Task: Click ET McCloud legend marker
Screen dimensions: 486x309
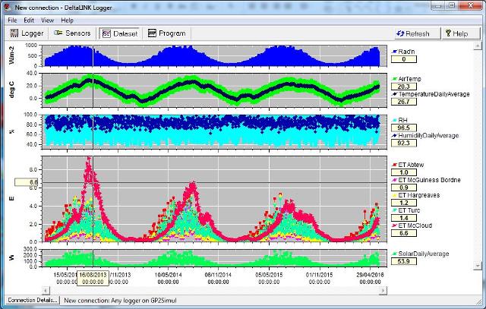Action: 395,225
